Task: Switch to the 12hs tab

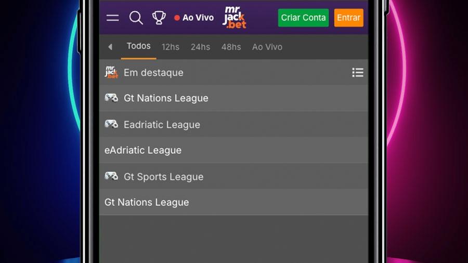Action: pos(171,47)
